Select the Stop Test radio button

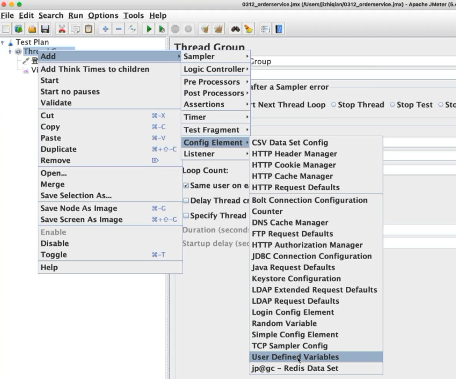coord(392,105)
